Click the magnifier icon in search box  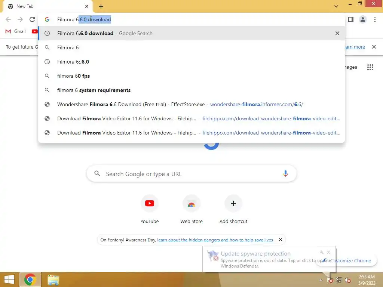click(97, 173)
